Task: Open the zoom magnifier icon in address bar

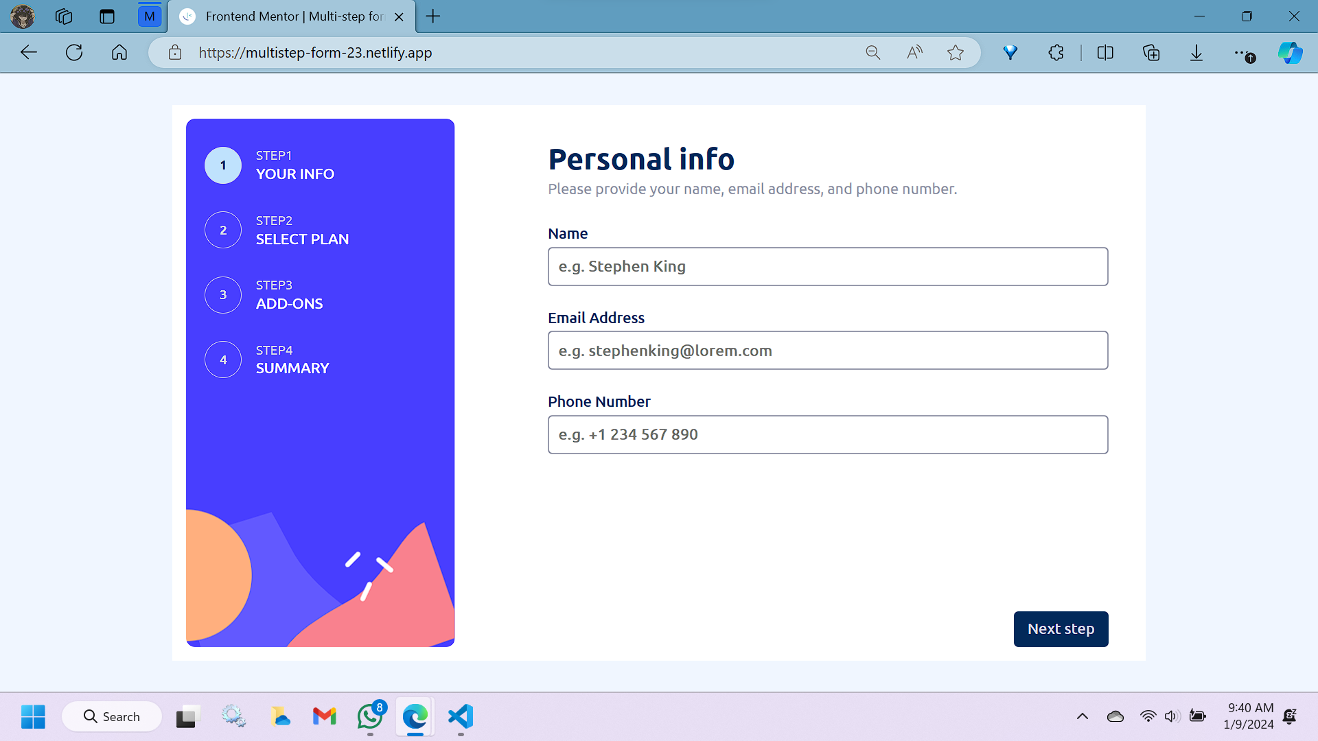Action: click(x=872, y=53)
